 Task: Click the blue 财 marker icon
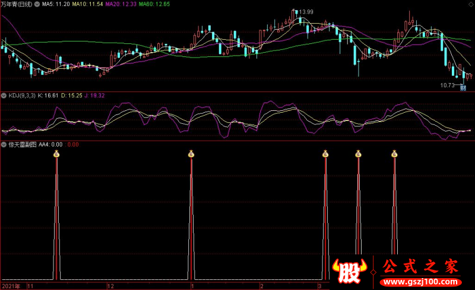[x=463, y=88]
